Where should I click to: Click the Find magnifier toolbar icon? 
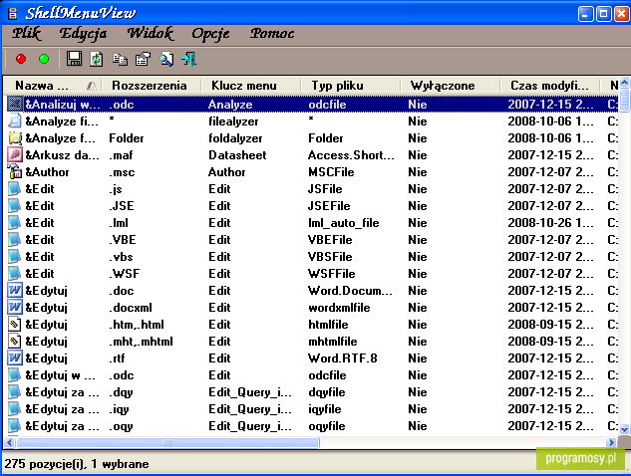166,59
